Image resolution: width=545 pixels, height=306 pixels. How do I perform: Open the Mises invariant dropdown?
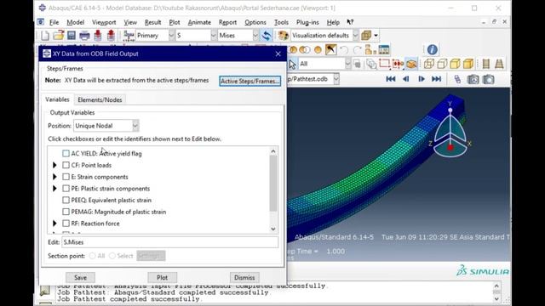pos(255,36)
